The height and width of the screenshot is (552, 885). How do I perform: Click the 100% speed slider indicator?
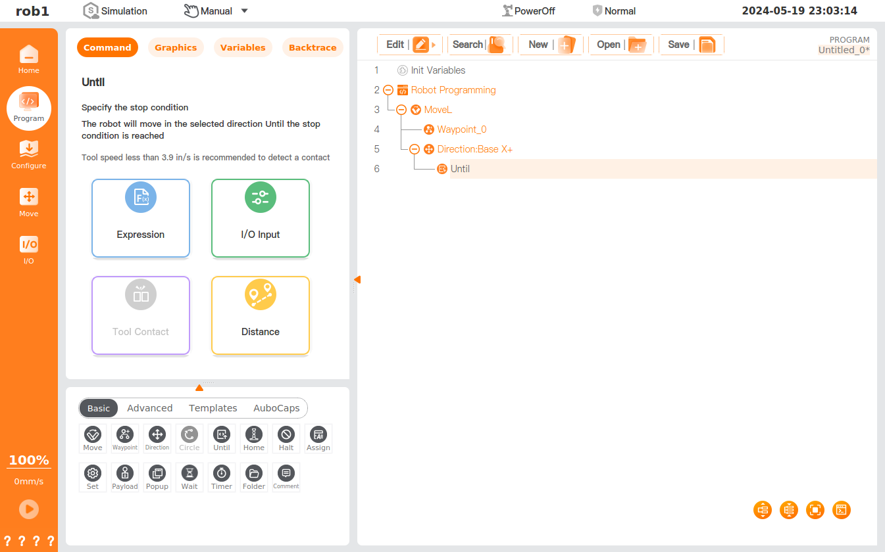29,460
